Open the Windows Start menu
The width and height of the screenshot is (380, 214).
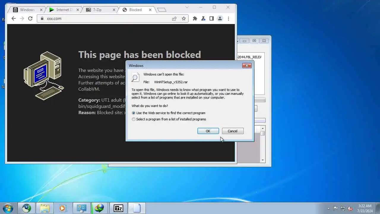[x=8, y=208]
